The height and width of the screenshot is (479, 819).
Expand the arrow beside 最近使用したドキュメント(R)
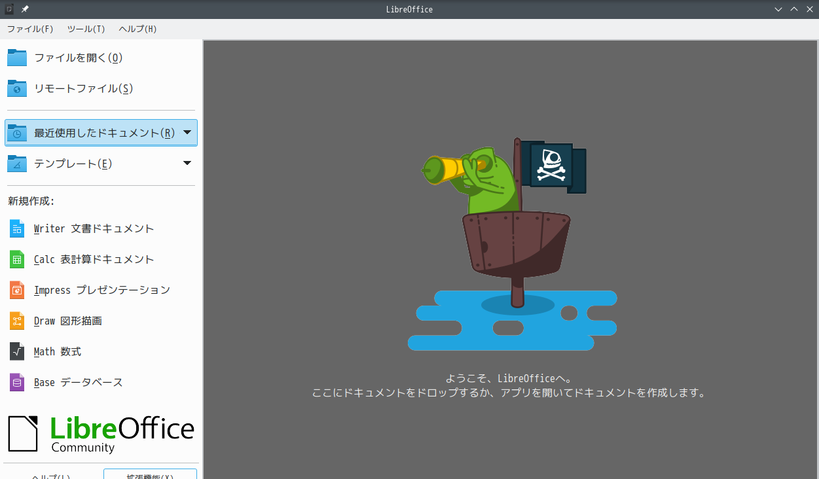click(187, 133)
